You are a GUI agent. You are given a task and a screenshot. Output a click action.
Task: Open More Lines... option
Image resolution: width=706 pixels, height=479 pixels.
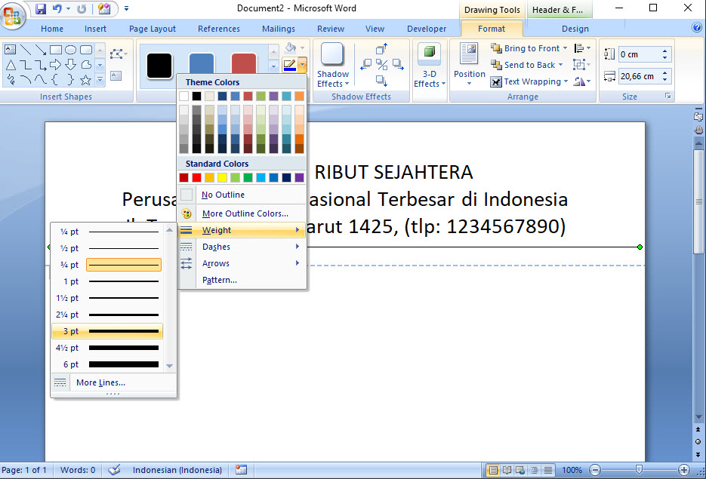point(113,382)
